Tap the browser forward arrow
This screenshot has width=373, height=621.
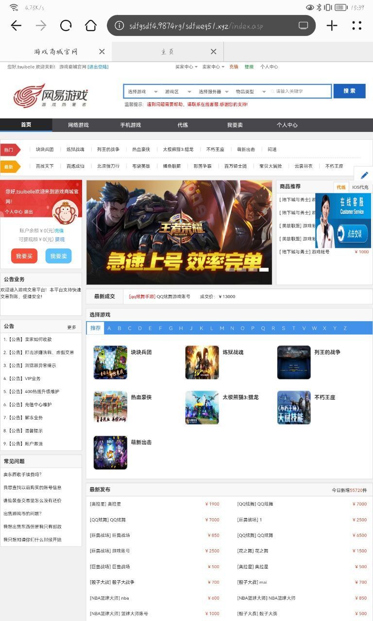coord(41,26)
